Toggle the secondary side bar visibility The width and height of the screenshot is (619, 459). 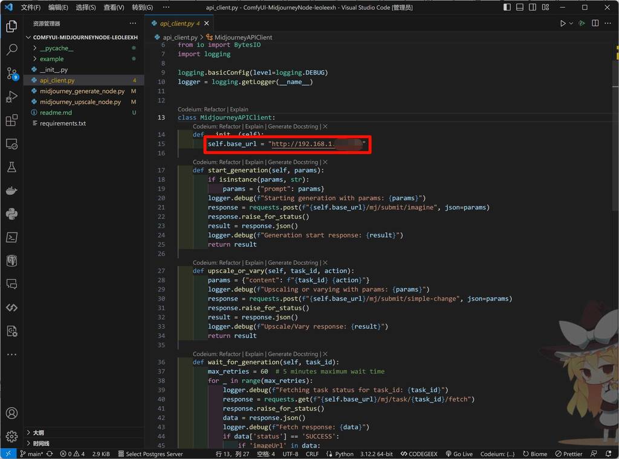[x=531, y=7]
